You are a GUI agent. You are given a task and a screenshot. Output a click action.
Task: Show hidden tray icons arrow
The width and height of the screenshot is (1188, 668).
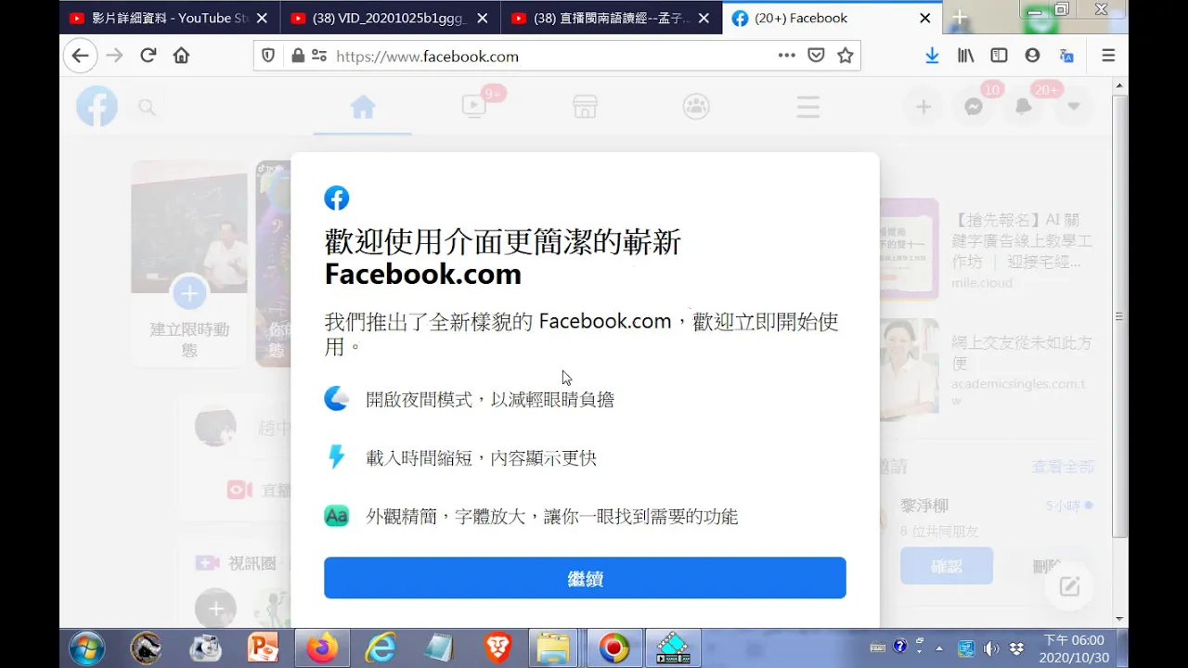(x=939, y=649)
